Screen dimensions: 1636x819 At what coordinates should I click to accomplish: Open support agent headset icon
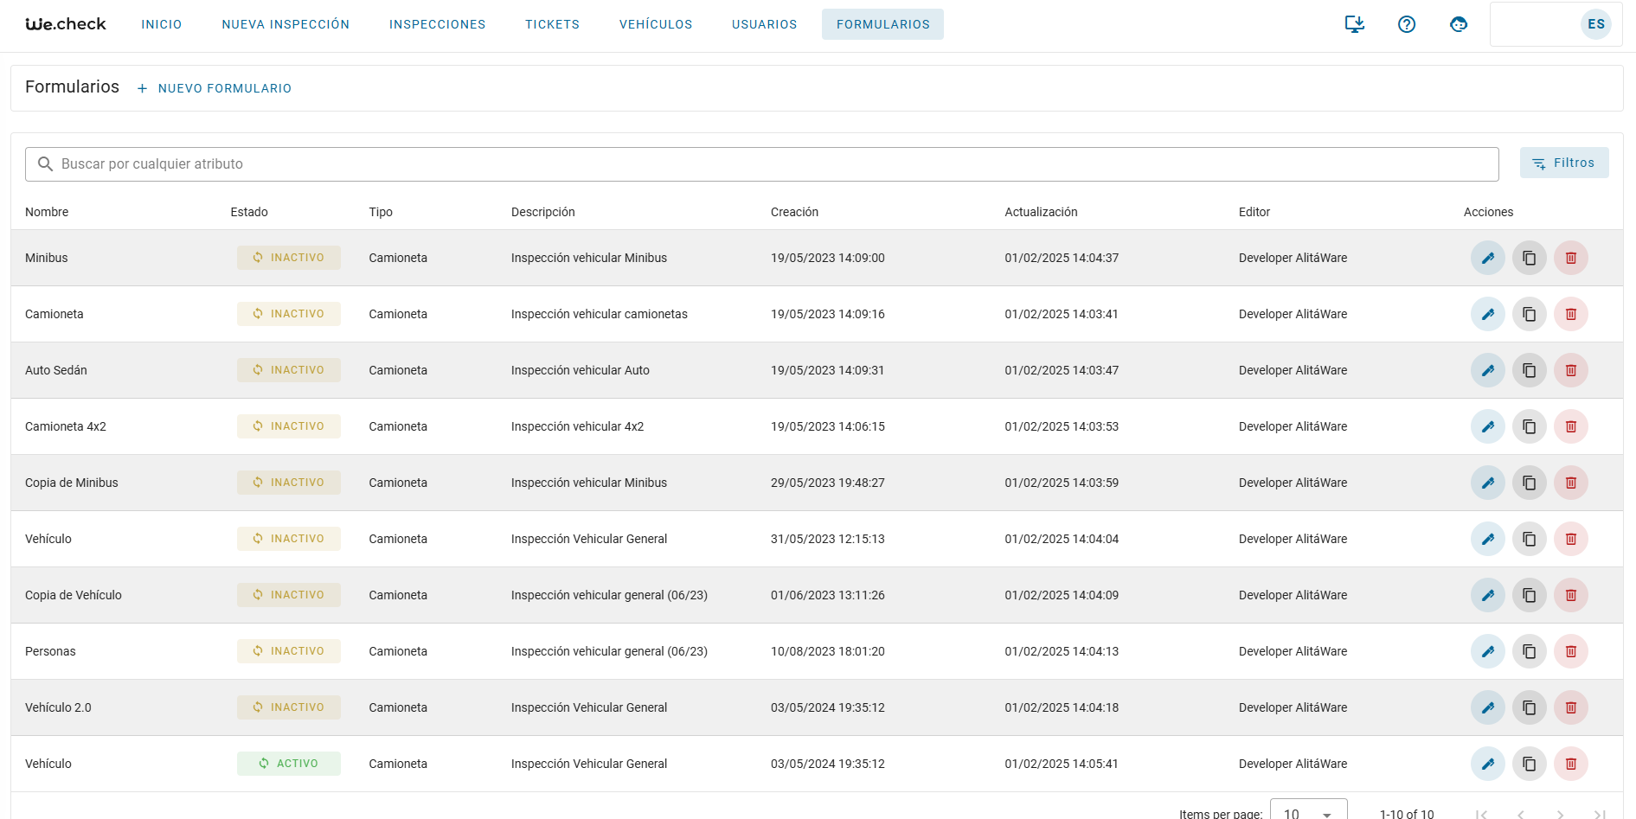[1458, 24]
